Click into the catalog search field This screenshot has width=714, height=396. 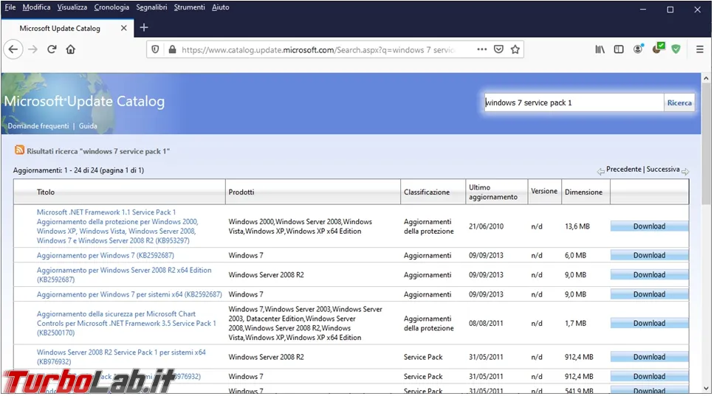click(574, 103)
